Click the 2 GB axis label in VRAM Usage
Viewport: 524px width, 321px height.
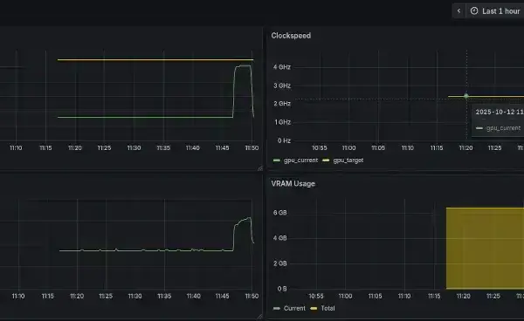[279, 263]
